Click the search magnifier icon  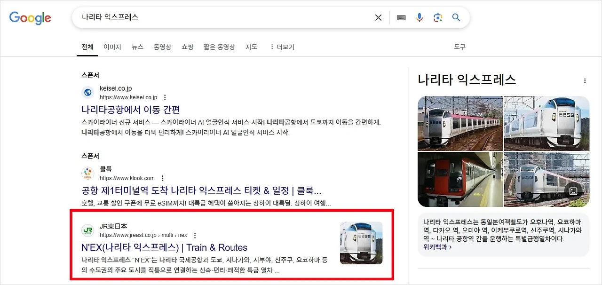456,17
